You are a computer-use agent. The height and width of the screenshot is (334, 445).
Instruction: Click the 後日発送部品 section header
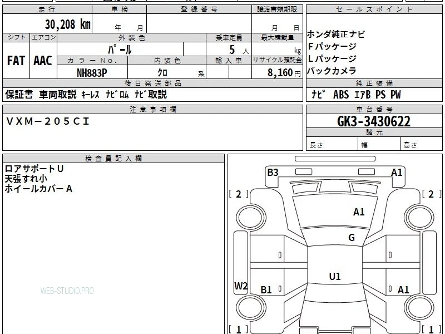[x=152, y=83]
